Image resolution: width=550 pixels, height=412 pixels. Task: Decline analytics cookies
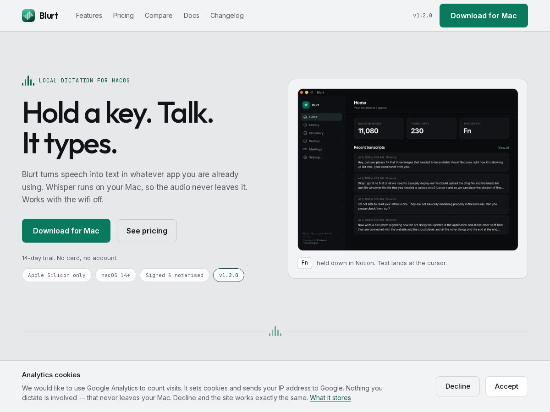pyautogui.click(x=458, y=386)
